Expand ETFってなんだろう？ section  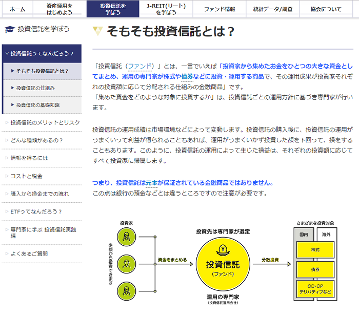(42, 211)
